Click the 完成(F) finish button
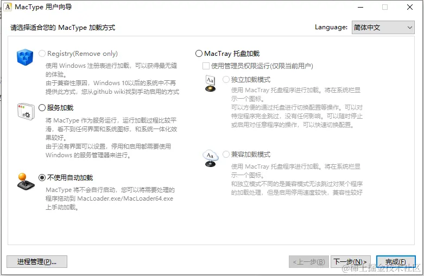The image size is (424, 276). (x=396, y=262)
